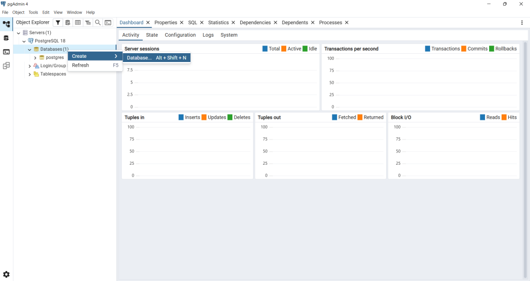Screen dimensions: 530x281
Task: Open the PSQL Workspace sidebar icon
Action: [6, 52]
